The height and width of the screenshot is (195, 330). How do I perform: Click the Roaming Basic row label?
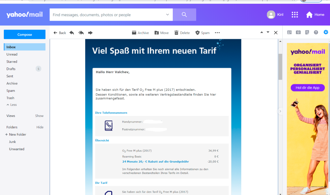[x=132, y=156]
